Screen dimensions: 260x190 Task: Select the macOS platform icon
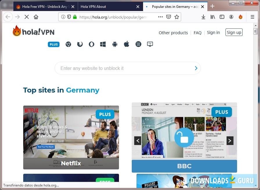tap(138, 44)
